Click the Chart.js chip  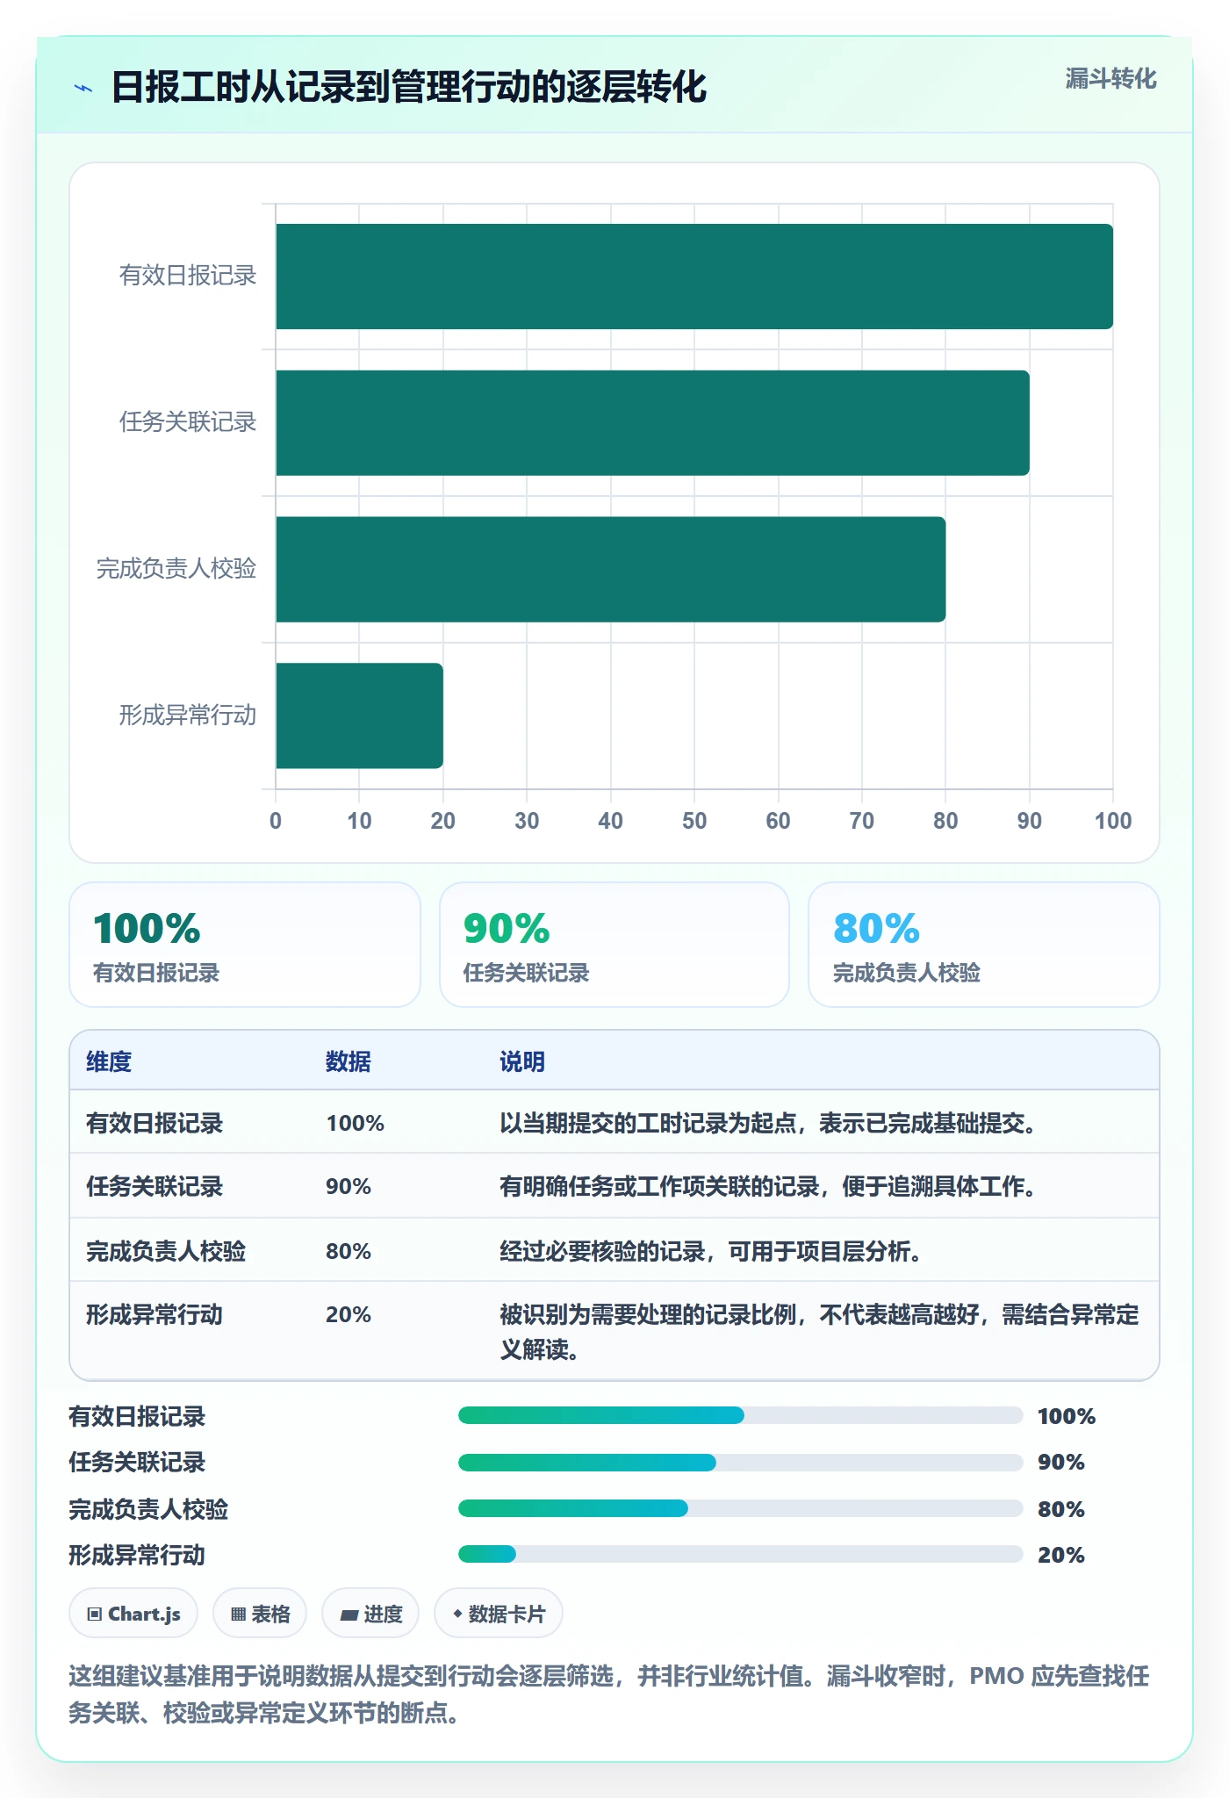click(x=133, y=1614)
